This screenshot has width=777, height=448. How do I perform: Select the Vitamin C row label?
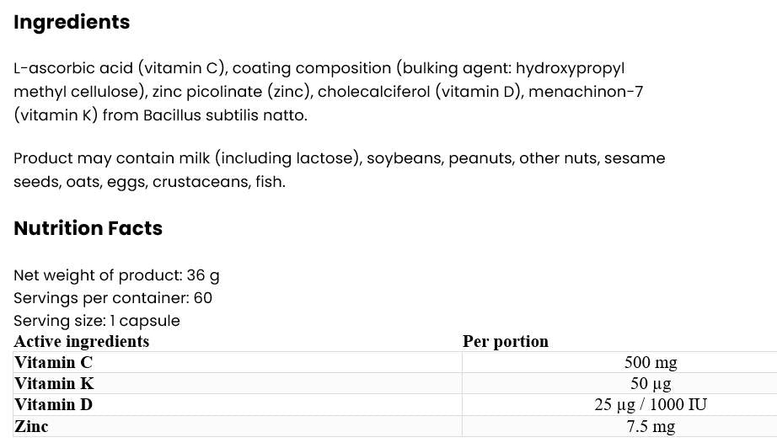pyautogui.click(x=53, y=363)
